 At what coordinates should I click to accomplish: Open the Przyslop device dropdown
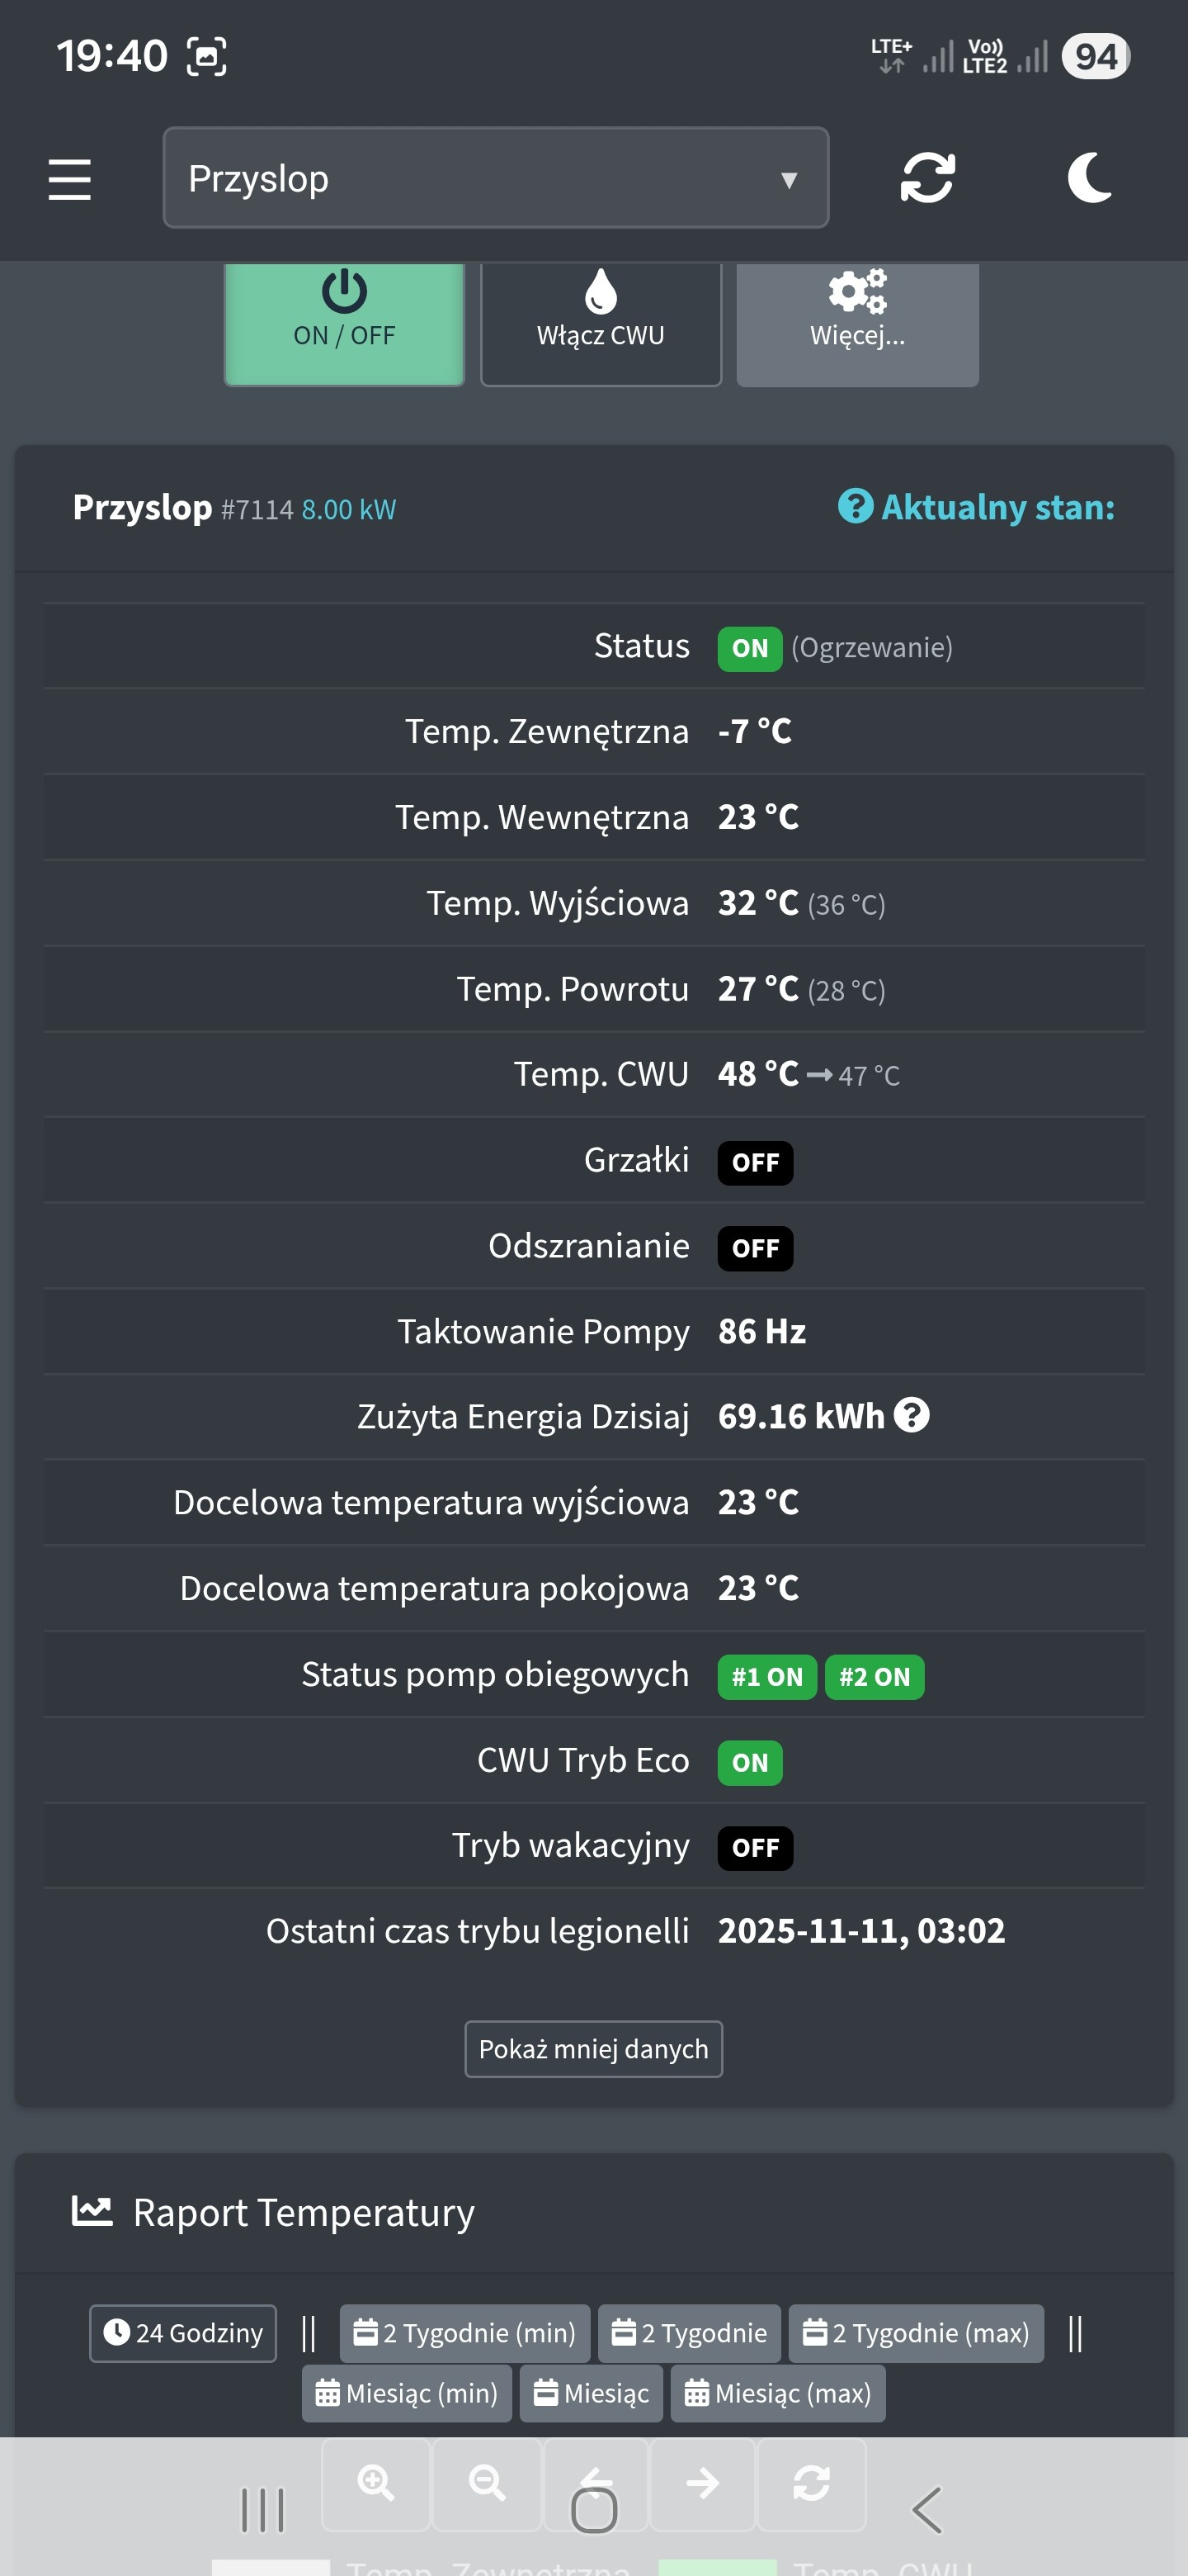tap(496, 178)
